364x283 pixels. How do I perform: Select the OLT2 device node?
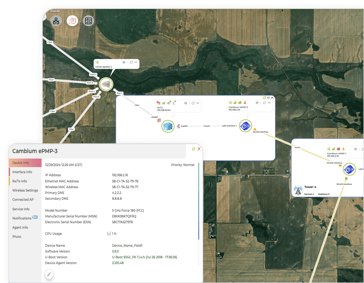click(x=168, y=126)
